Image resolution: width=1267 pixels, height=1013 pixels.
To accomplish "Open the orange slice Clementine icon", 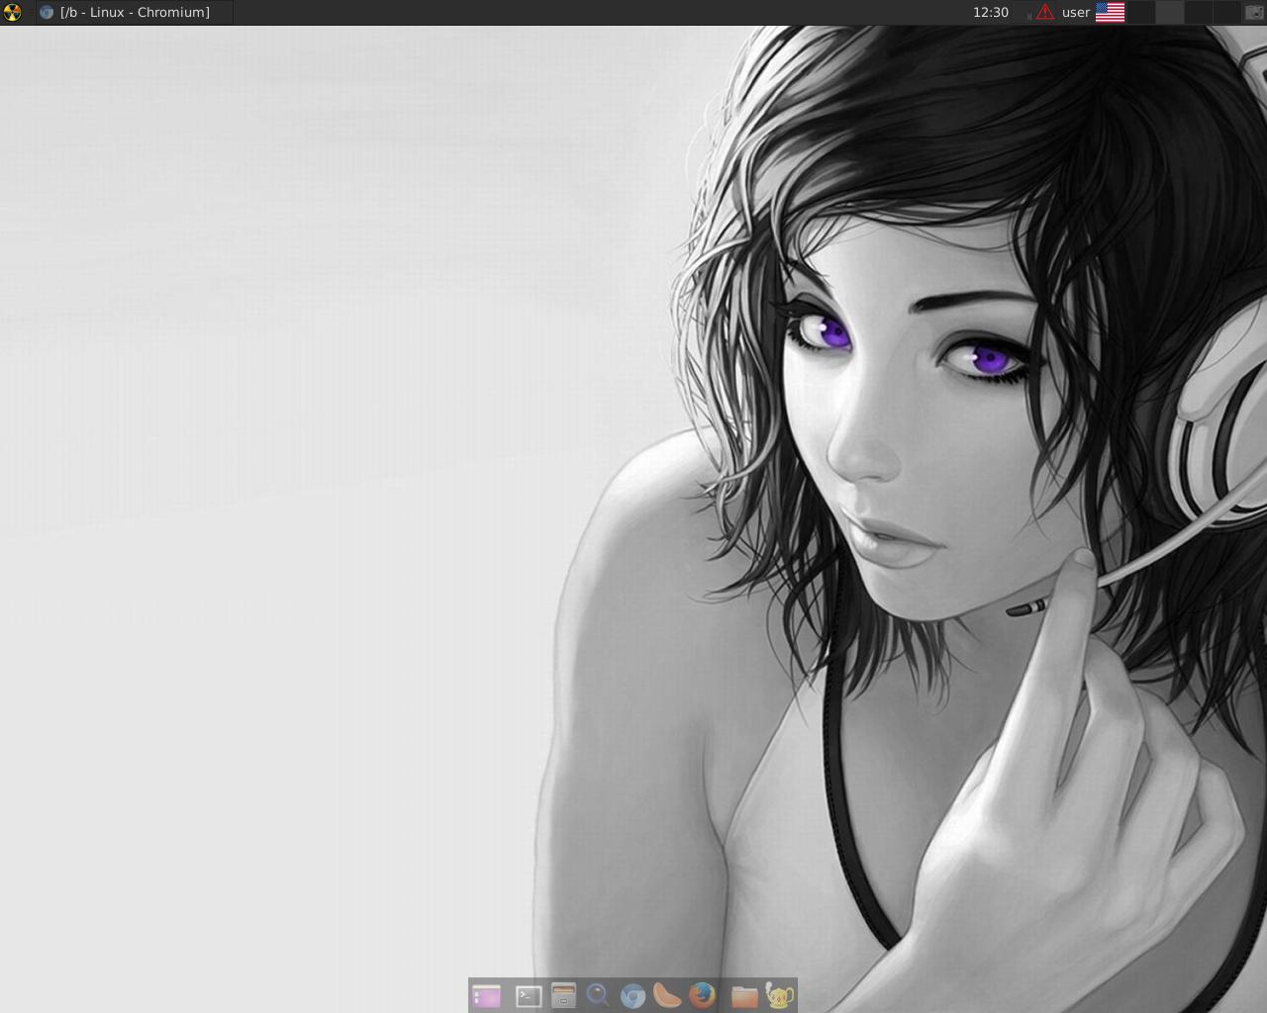I will 667,994.
